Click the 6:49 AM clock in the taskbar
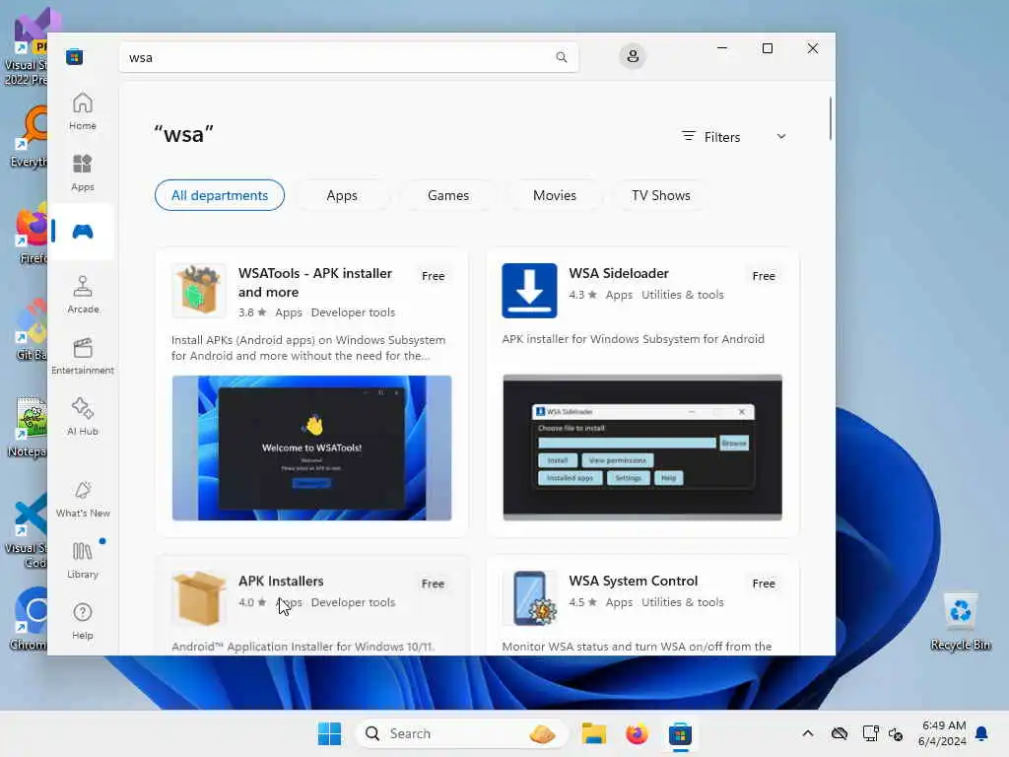Image resolution: width=1009 pixels, height=757 pixels. [943, 725]
